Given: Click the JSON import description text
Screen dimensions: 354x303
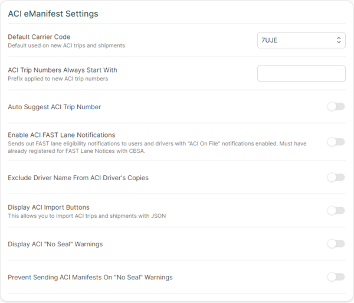Looking at the screenshot, I should pos(87,216).
